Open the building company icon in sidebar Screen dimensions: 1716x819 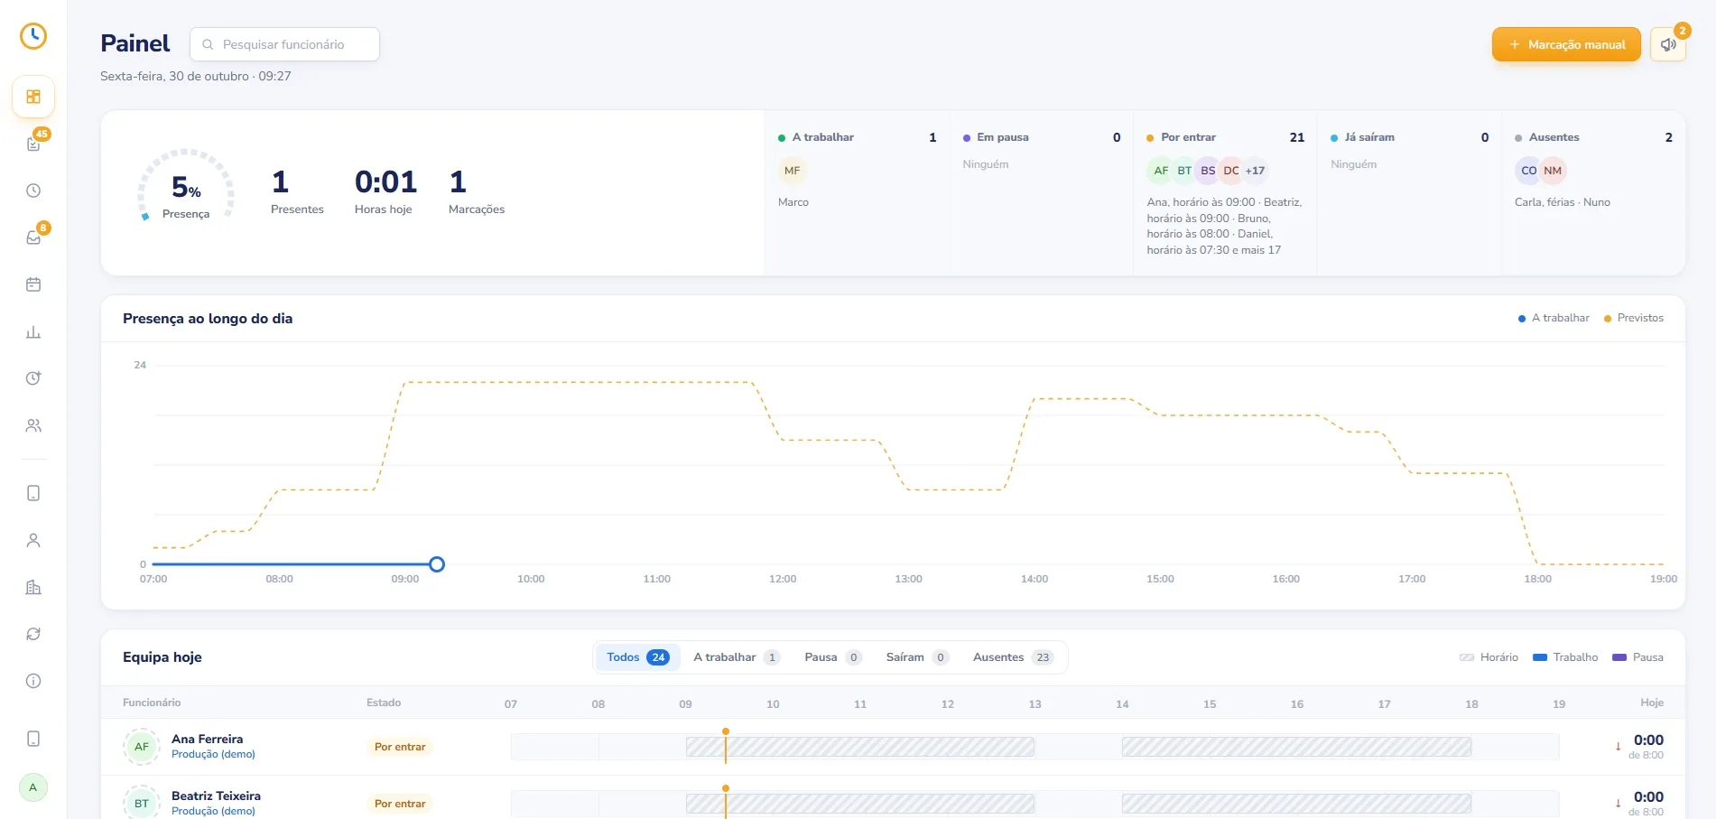(x=33, y=587)
